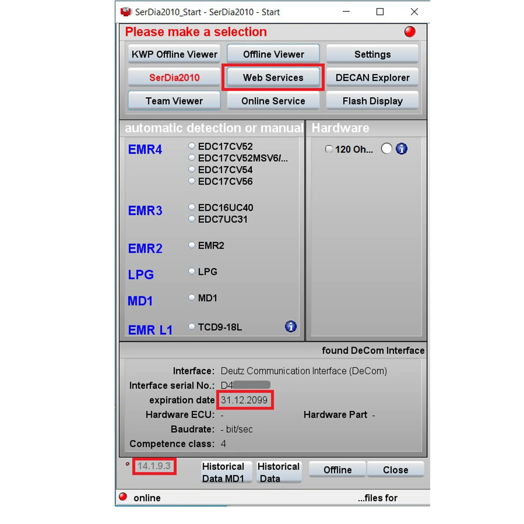Start Team Viewer
524x524 pixels.
point(174,101)
